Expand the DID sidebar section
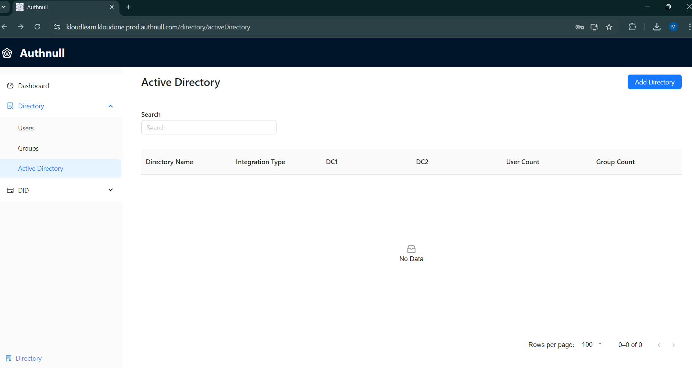The height and width of the screenshot is (368, 692). (x=111, y=190)
